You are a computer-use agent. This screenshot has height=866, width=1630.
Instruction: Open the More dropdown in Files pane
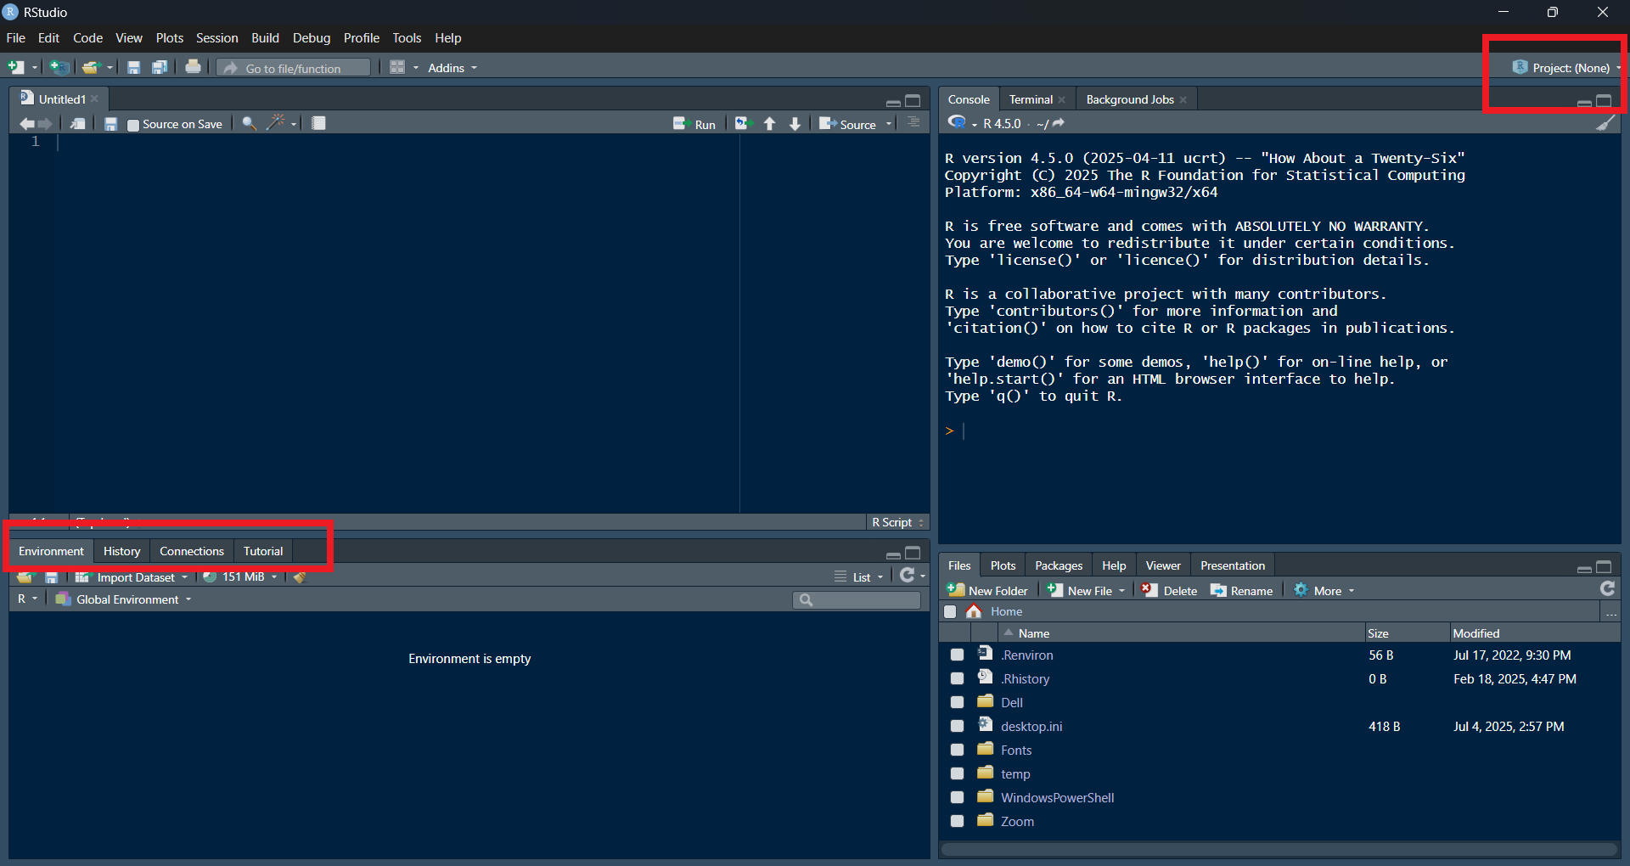click(x=1324, y=591)
